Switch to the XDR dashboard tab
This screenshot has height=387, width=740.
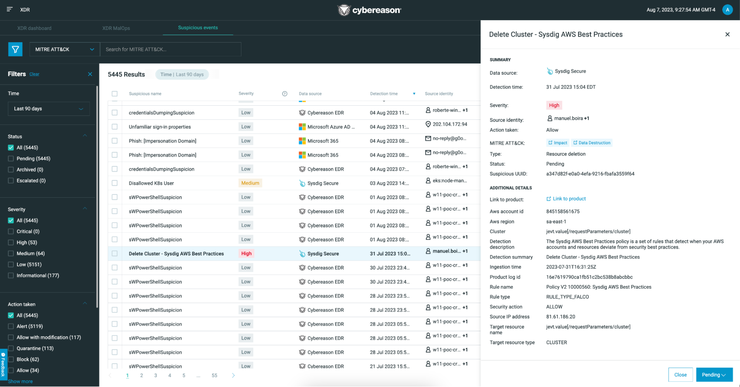point(34,28)
